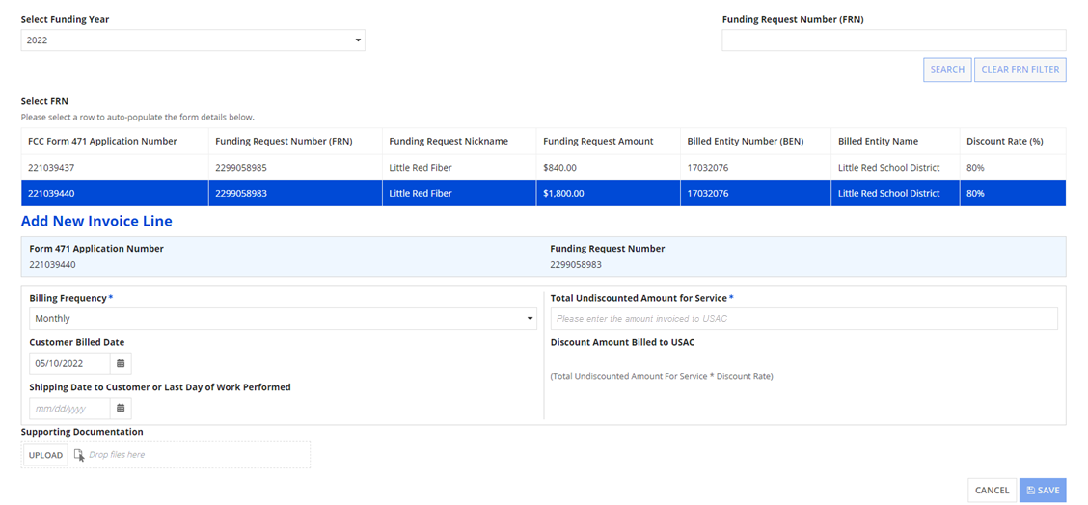Expand the Select Funding Year dropdown
This screenshot has width=1088, height=505.
(193, 40)
